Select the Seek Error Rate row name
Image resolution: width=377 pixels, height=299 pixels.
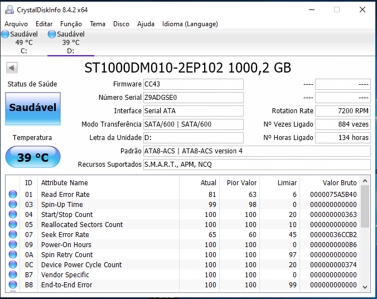[65, 234]
